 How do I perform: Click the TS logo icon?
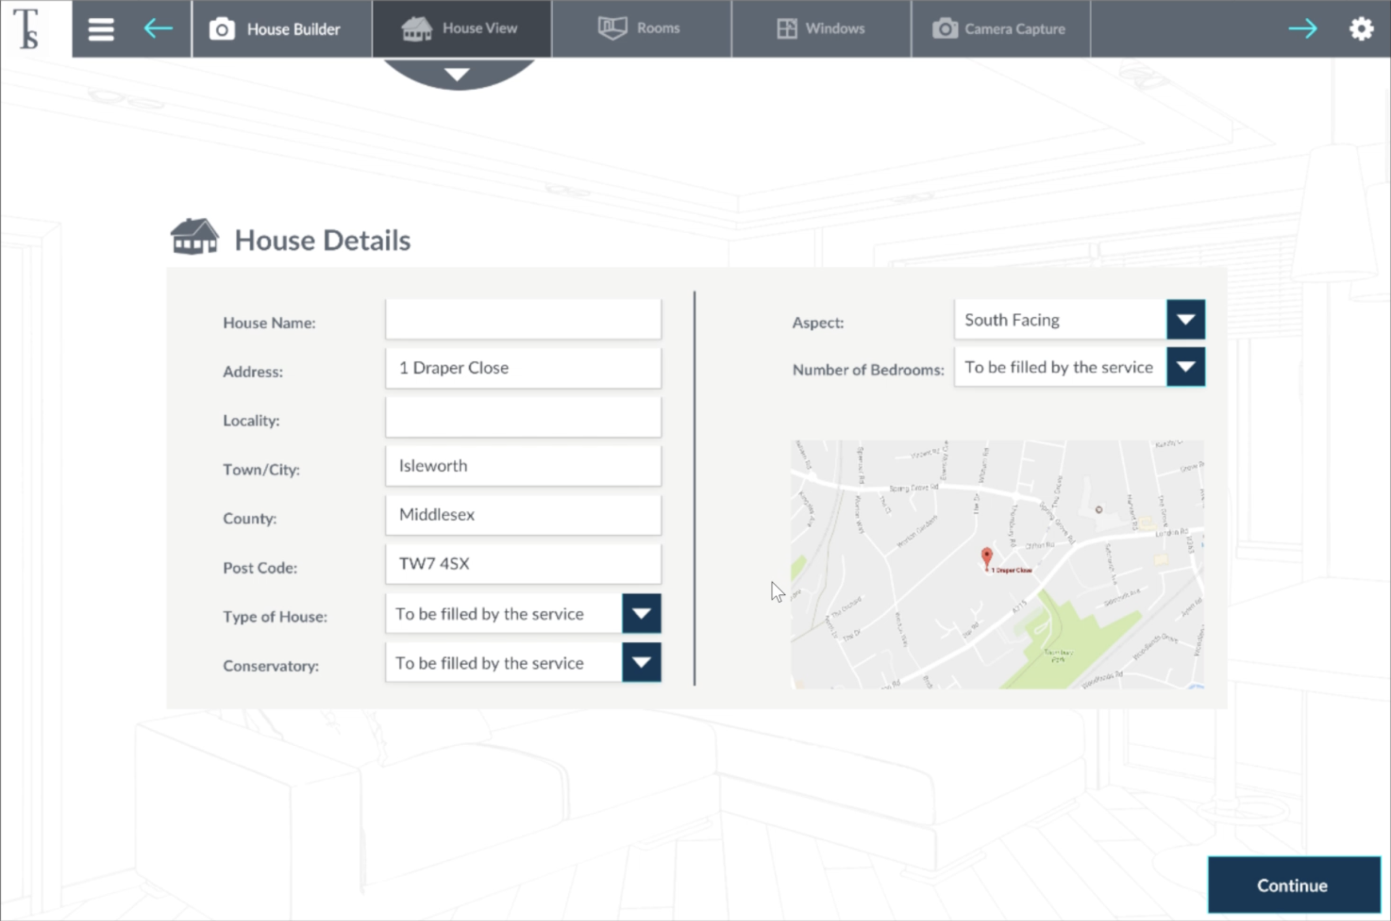(x=27, y=29)
